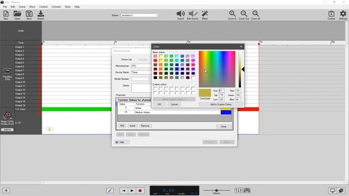Click Close in Function Values panel
Screen dimensions: 349x196
point(224,126)
